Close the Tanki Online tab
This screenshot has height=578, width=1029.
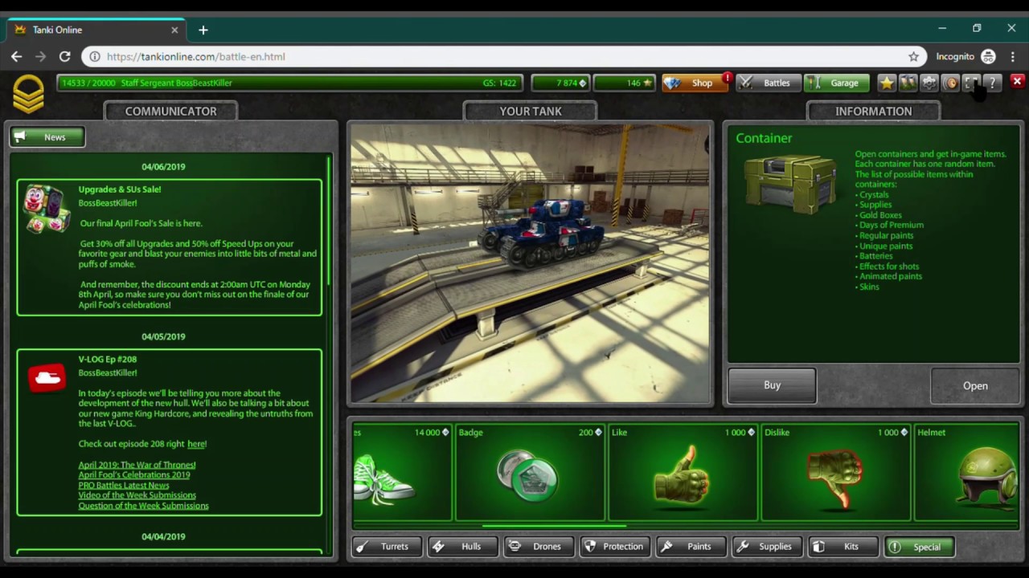pos(174,30)
